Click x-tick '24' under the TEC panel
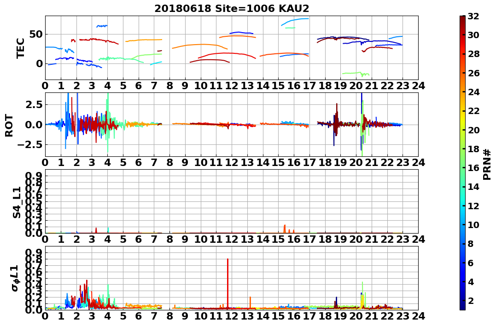This screenshot has height=326, width=496. pyautogui.click(x=418, y=86)
